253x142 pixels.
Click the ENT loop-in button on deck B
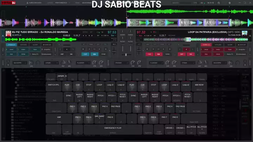pos(182,54)
